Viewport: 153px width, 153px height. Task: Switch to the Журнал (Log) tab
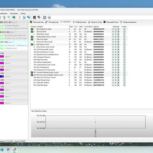(95, 22)
